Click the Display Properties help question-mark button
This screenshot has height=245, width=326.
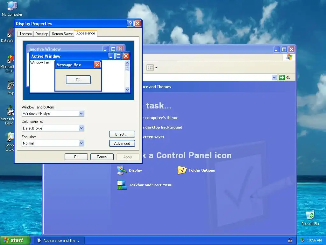pos(130,24)
